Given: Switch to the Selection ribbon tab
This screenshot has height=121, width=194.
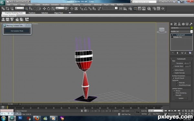Looking at the screenshot, I should [45, 13].
